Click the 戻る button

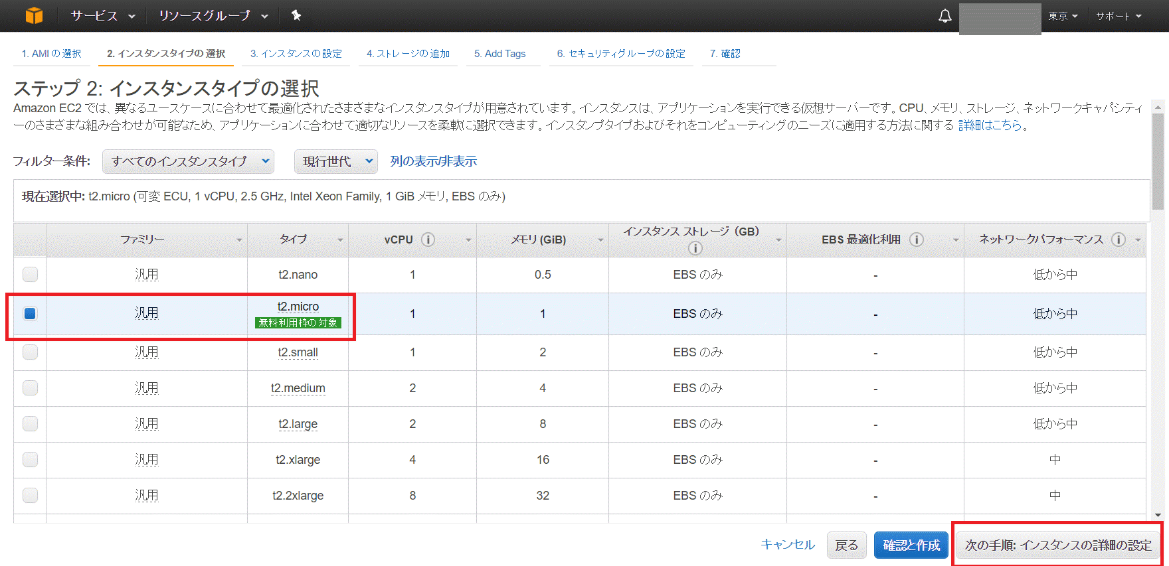click(x=847, y=545)
